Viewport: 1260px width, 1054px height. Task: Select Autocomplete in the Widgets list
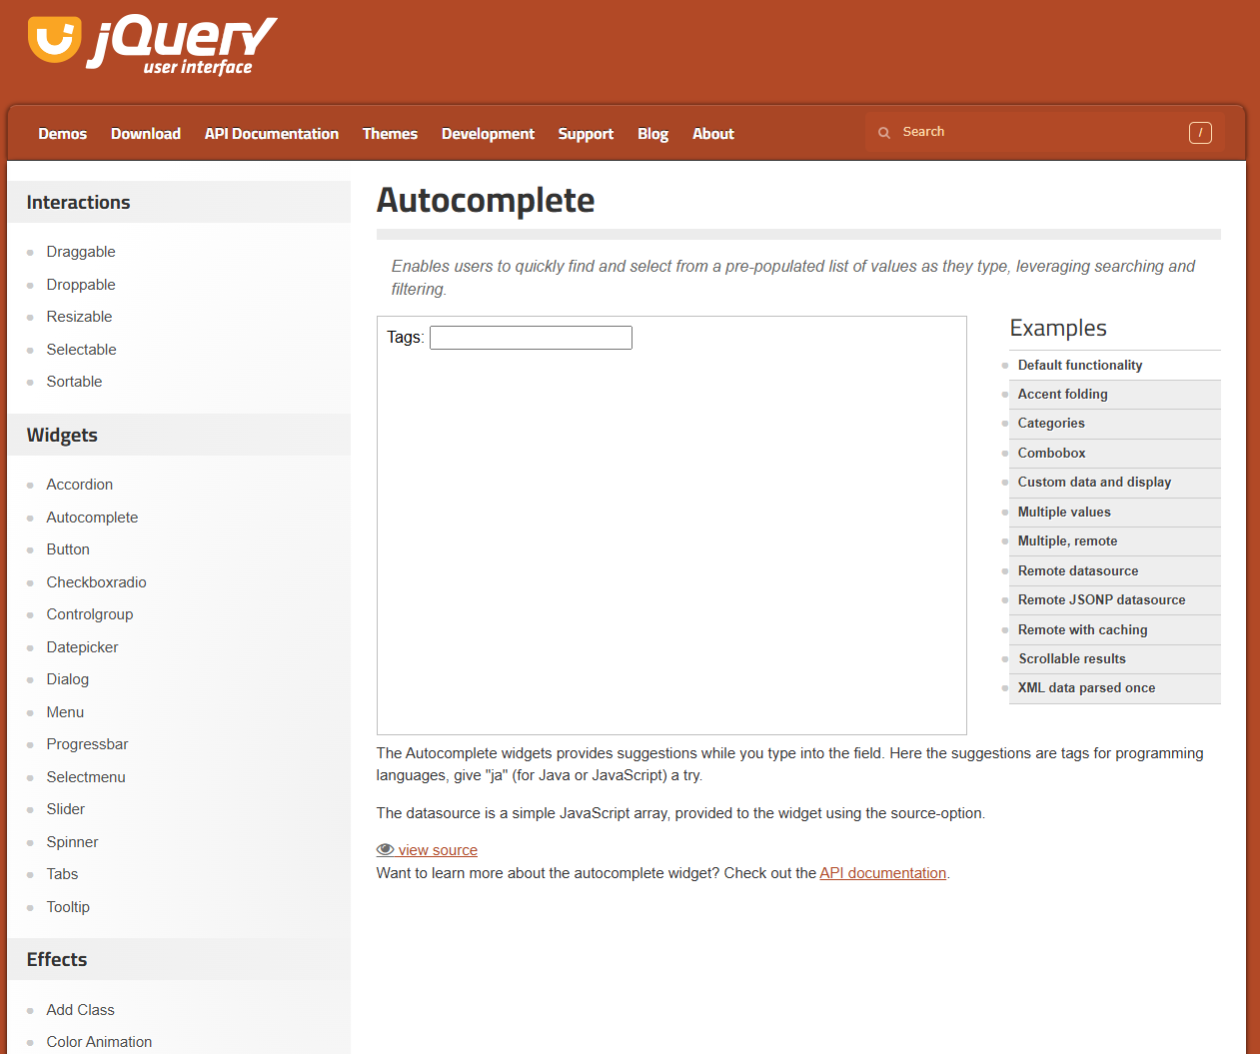click(92, 518)
